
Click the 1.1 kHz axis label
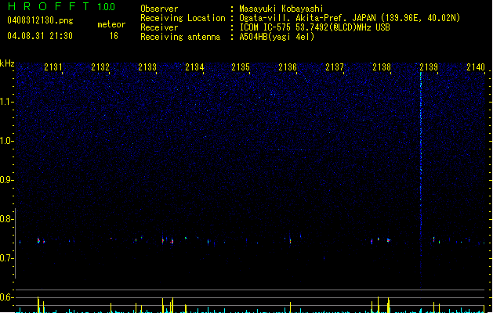[x=7, y=102]
